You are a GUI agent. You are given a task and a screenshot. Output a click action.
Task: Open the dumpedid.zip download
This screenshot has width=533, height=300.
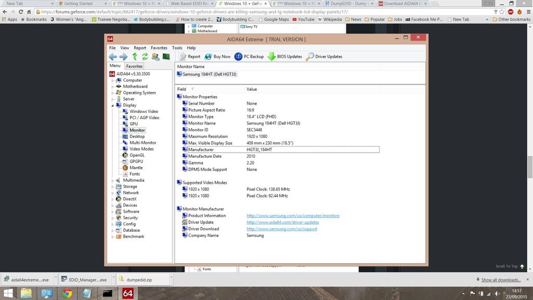143,280
